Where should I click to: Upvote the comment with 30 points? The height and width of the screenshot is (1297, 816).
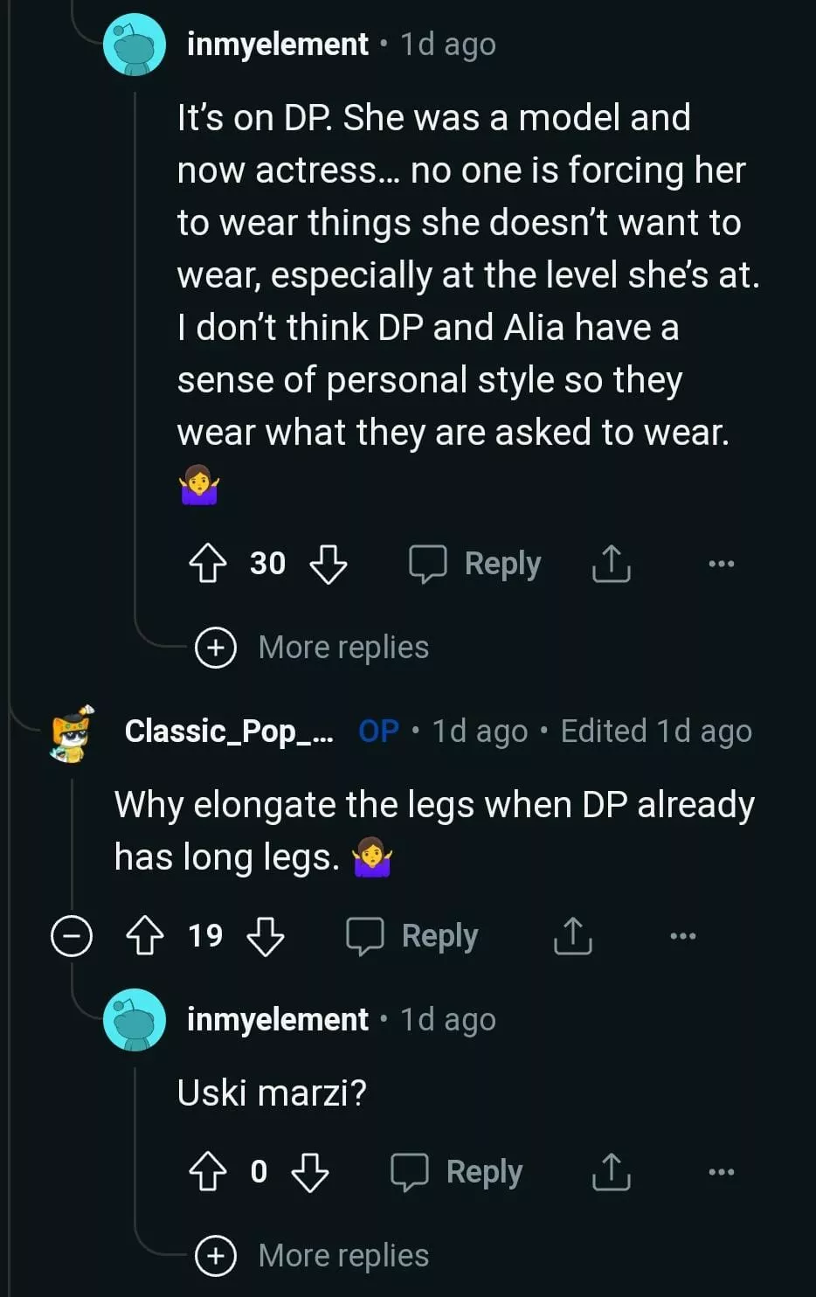coord(207,564)
